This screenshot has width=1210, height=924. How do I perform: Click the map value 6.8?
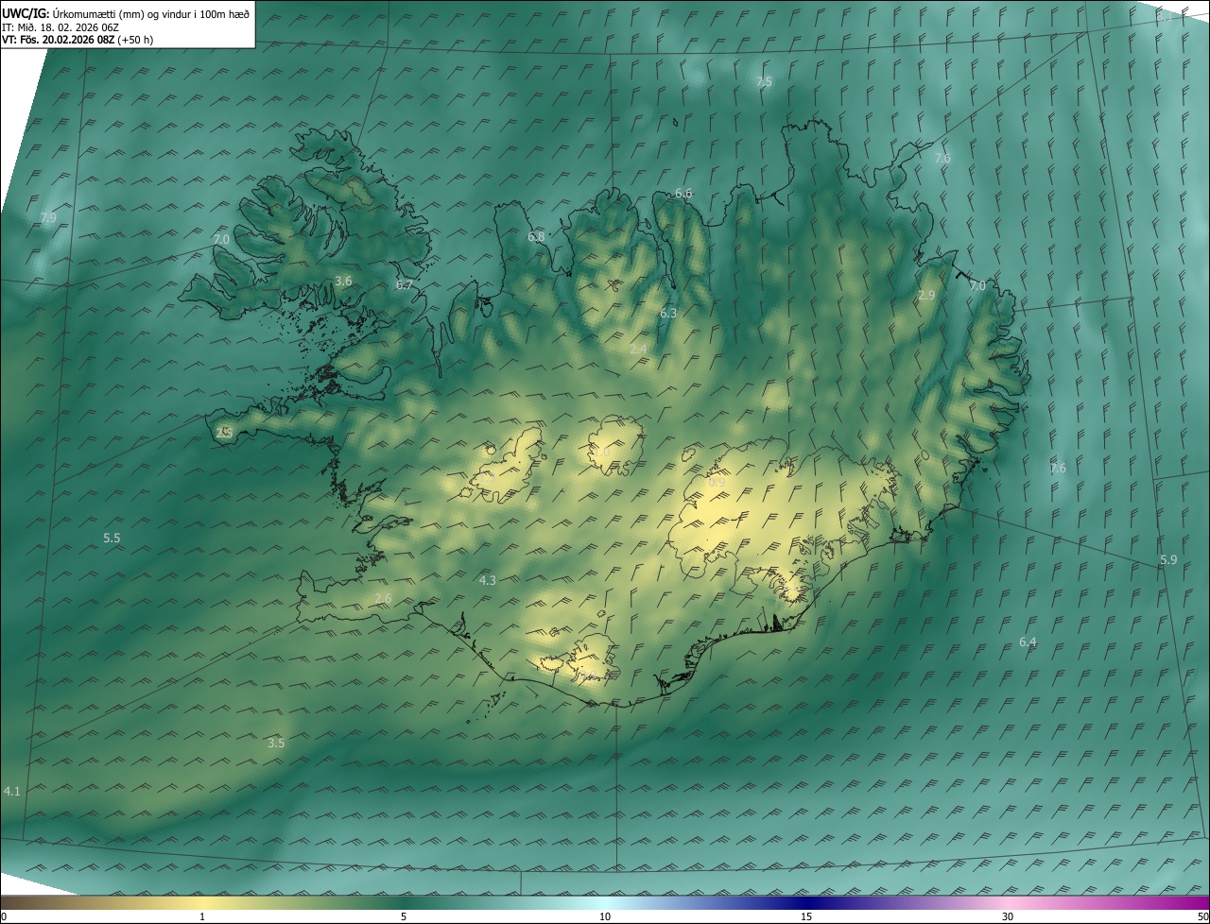point(536,236)
